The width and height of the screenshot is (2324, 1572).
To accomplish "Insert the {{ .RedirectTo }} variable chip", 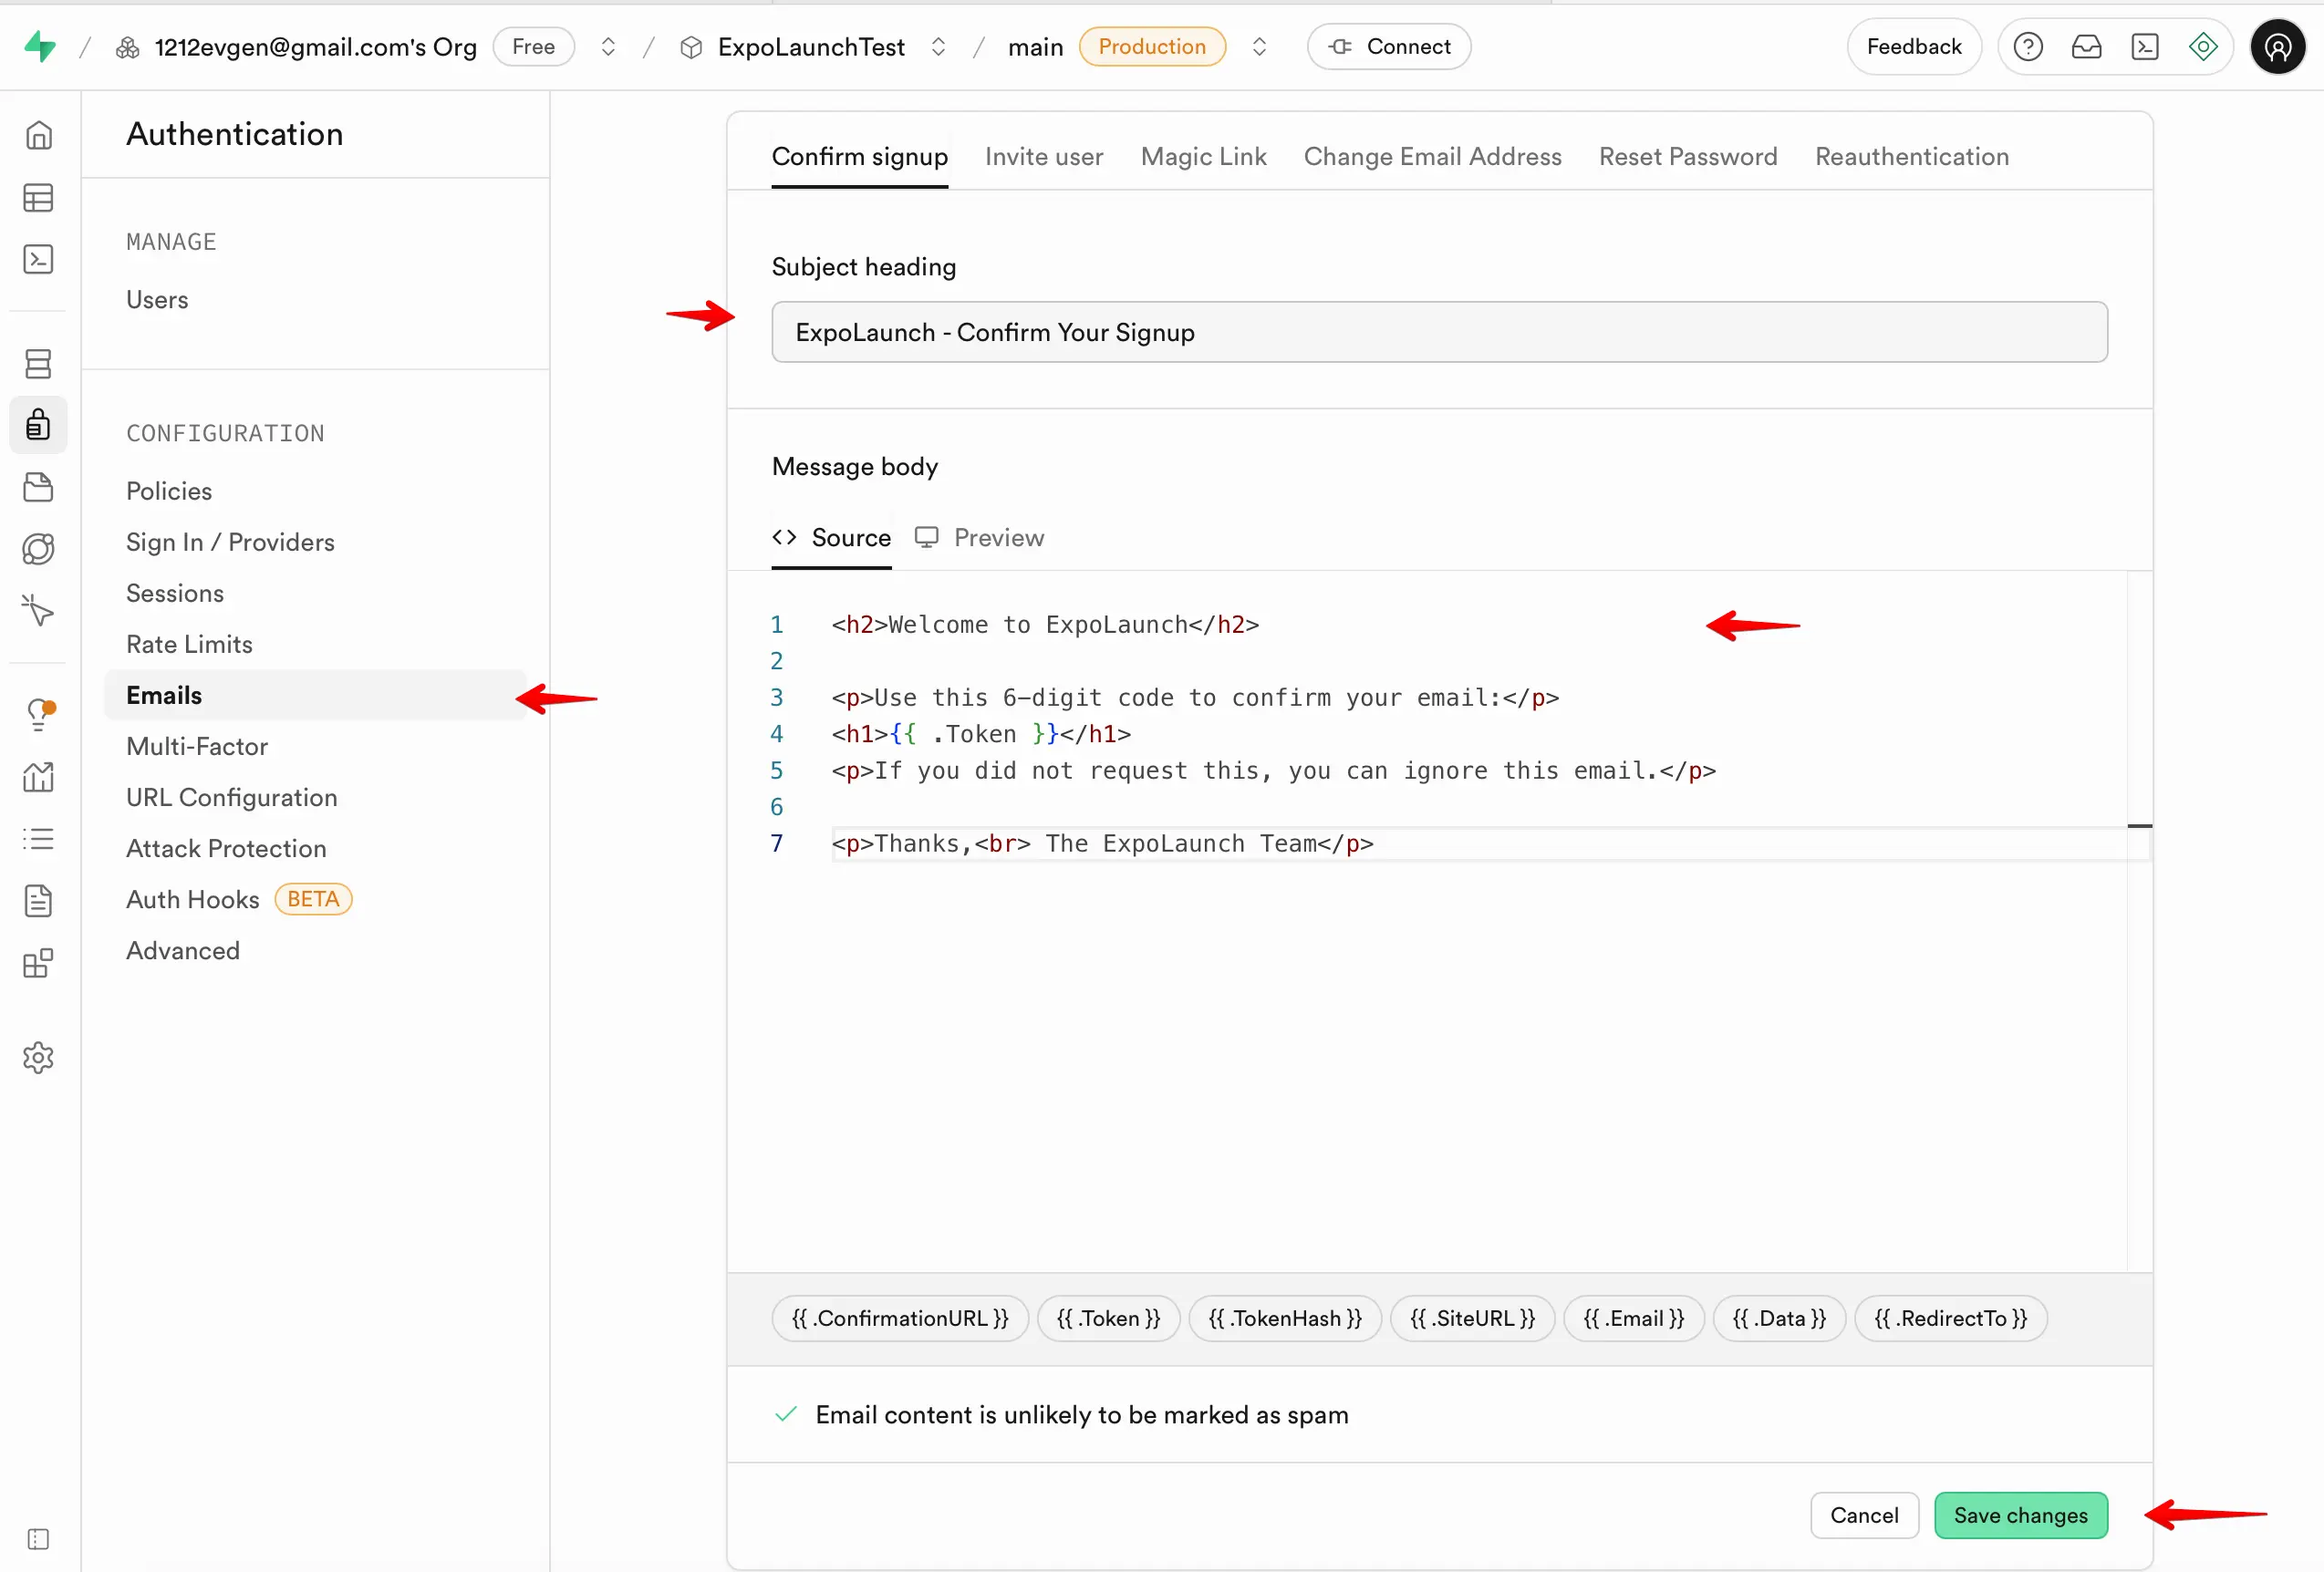I will (x=1950, y=1319).
